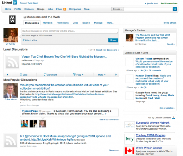
Task: Click the Successful Women Network ad logo
Action: 130,125
